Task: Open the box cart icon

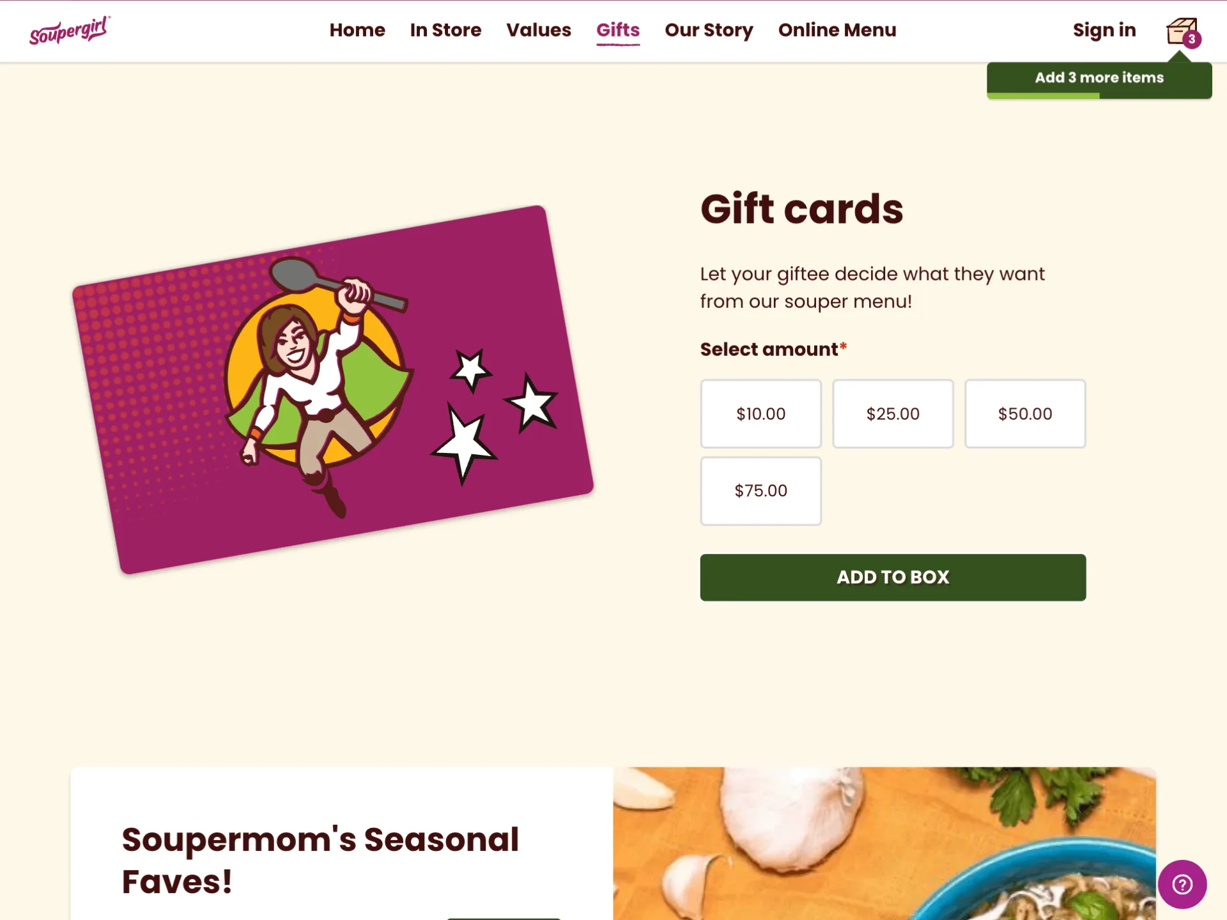Action: (x=1180, y=31)
